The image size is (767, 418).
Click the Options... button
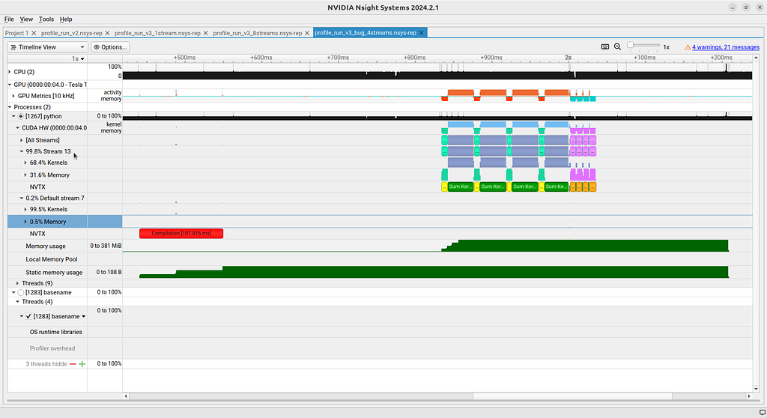pyautogui.click(x=110, y=47)
